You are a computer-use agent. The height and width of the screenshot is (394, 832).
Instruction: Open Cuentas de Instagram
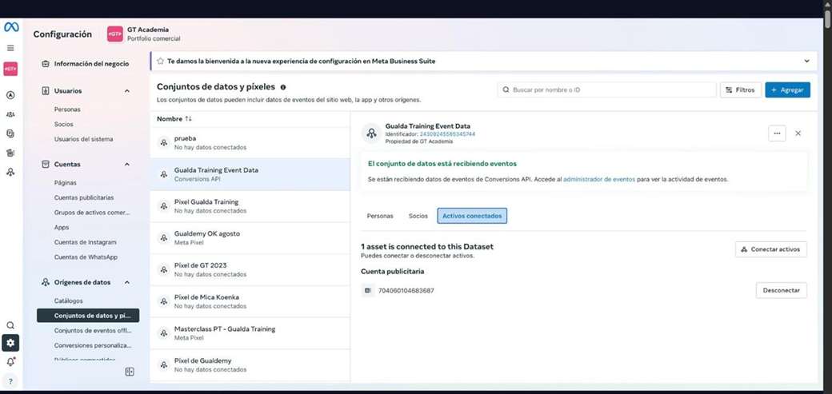click(x=85, y=242)
